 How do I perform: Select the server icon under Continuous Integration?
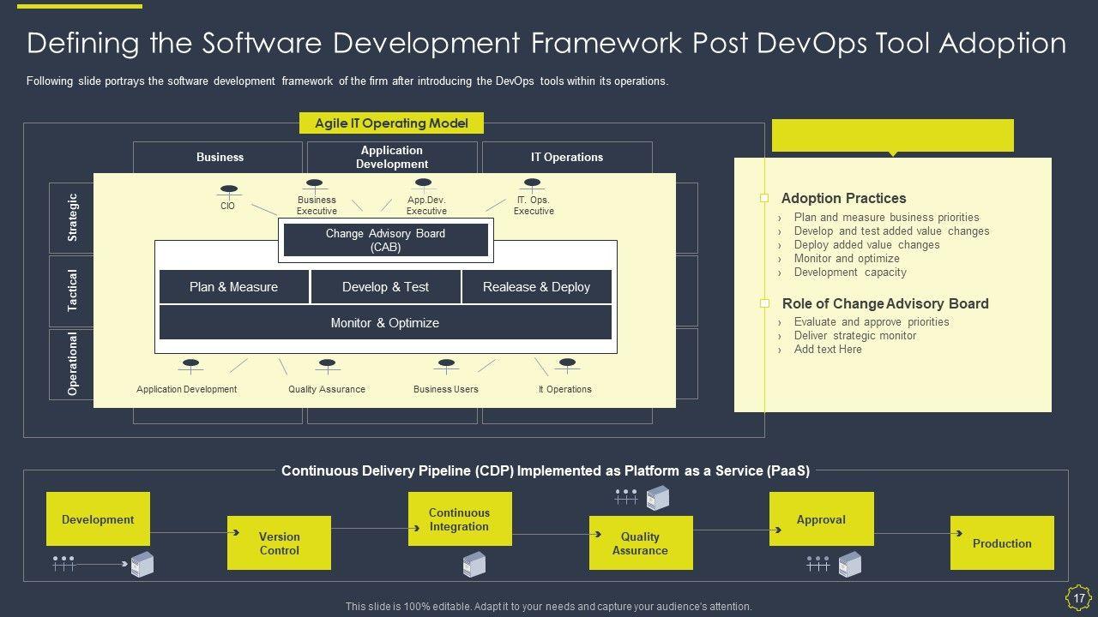coord(474,564)
